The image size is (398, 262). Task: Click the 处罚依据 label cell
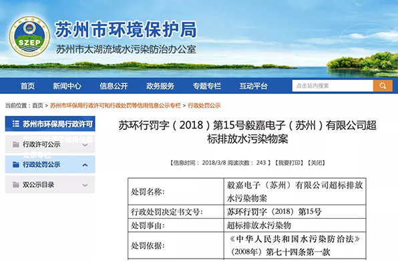coord(176,245)
